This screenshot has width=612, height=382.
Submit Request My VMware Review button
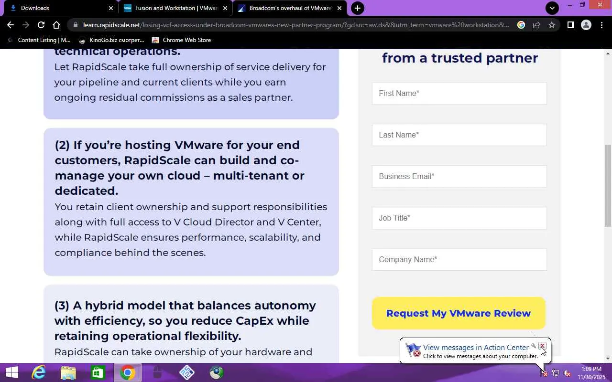pyautogui.click(x=459, y=313)
